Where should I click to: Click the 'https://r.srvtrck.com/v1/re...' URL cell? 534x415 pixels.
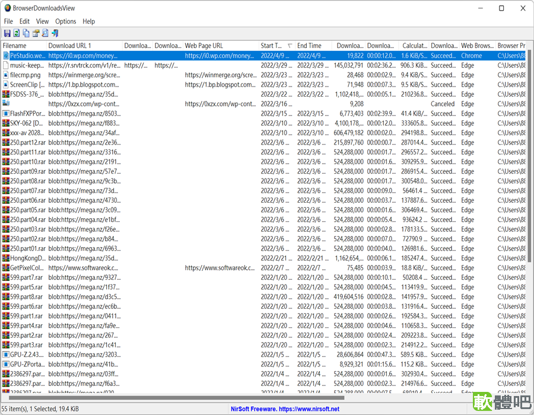point(84,65)
